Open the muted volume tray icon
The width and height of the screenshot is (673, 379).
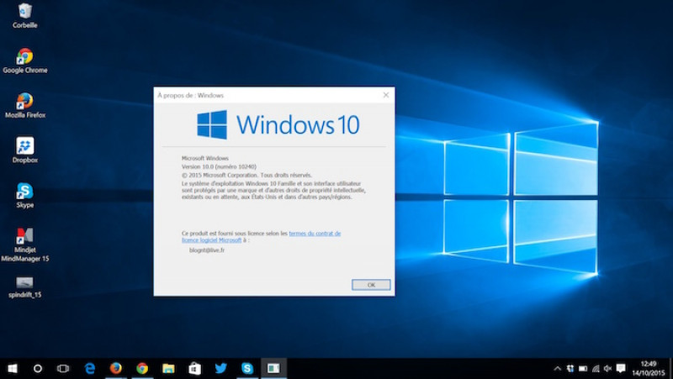click(x=607, y=368)
